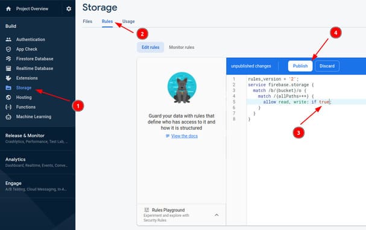Click line number 8 in editor gutter
Screen dimensions: 366x230
click(x=234, y=119)
